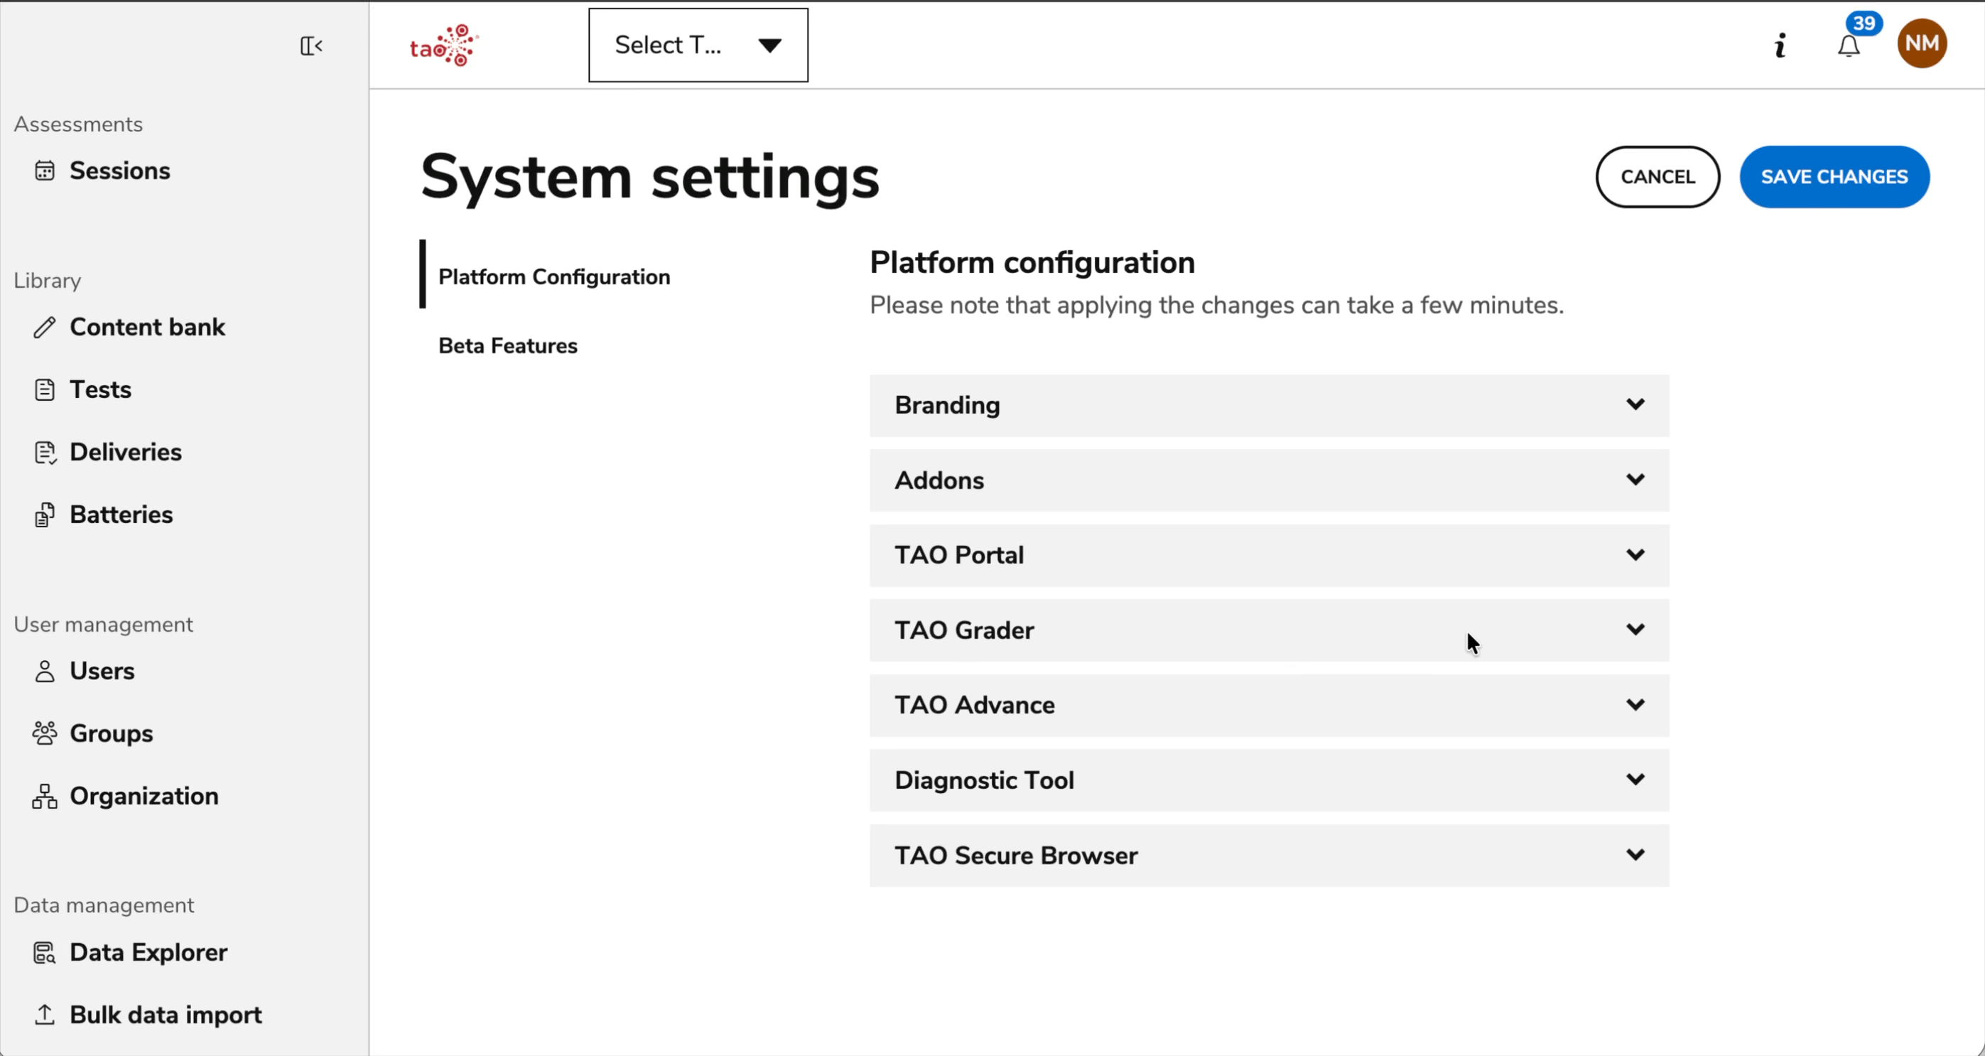Click the User management section label
The image size is (1985, 1056).
click(x=103, y=625)
